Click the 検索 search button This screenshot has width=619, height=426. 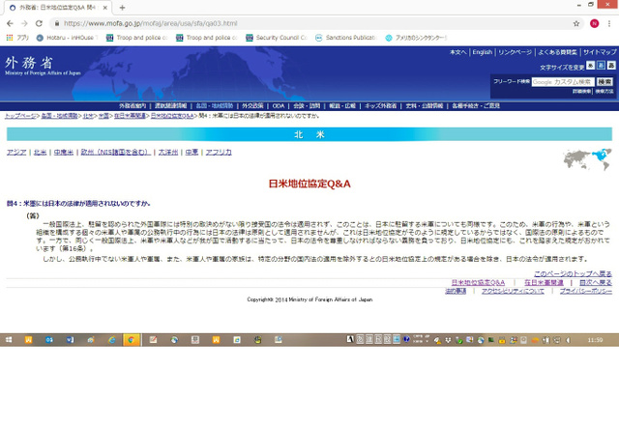click(604, 81)
